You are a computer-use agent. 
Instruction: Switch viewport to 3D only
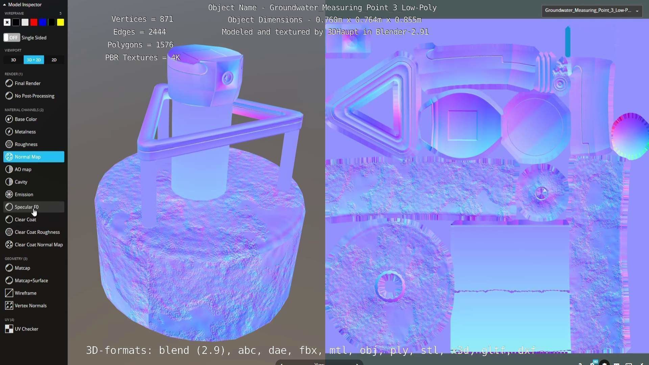(x=14, y=60)
